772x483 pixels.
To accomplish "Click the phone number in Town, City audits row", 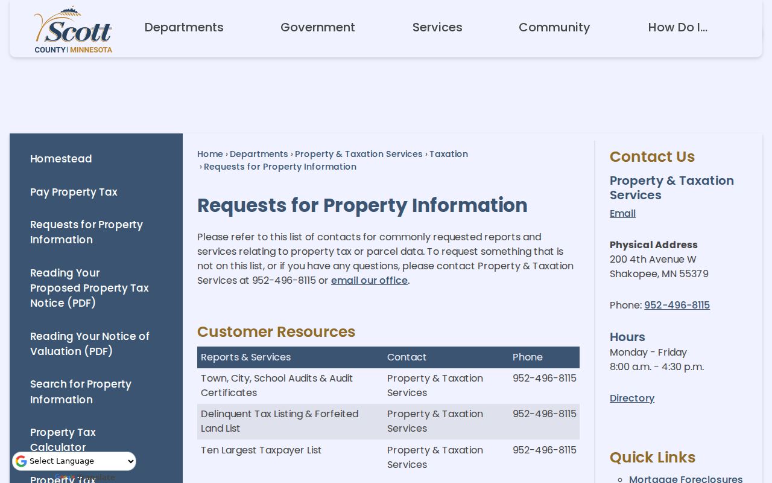I will 545,378.
